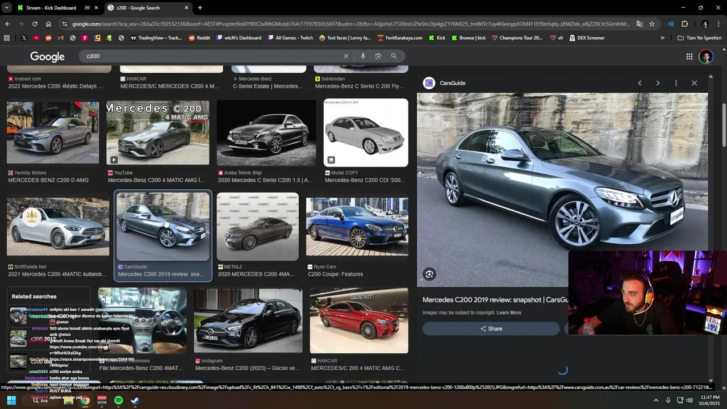The image size is (727, 409).
Task: Open the Learn More copyright link
Action: [x=509, y=312]
